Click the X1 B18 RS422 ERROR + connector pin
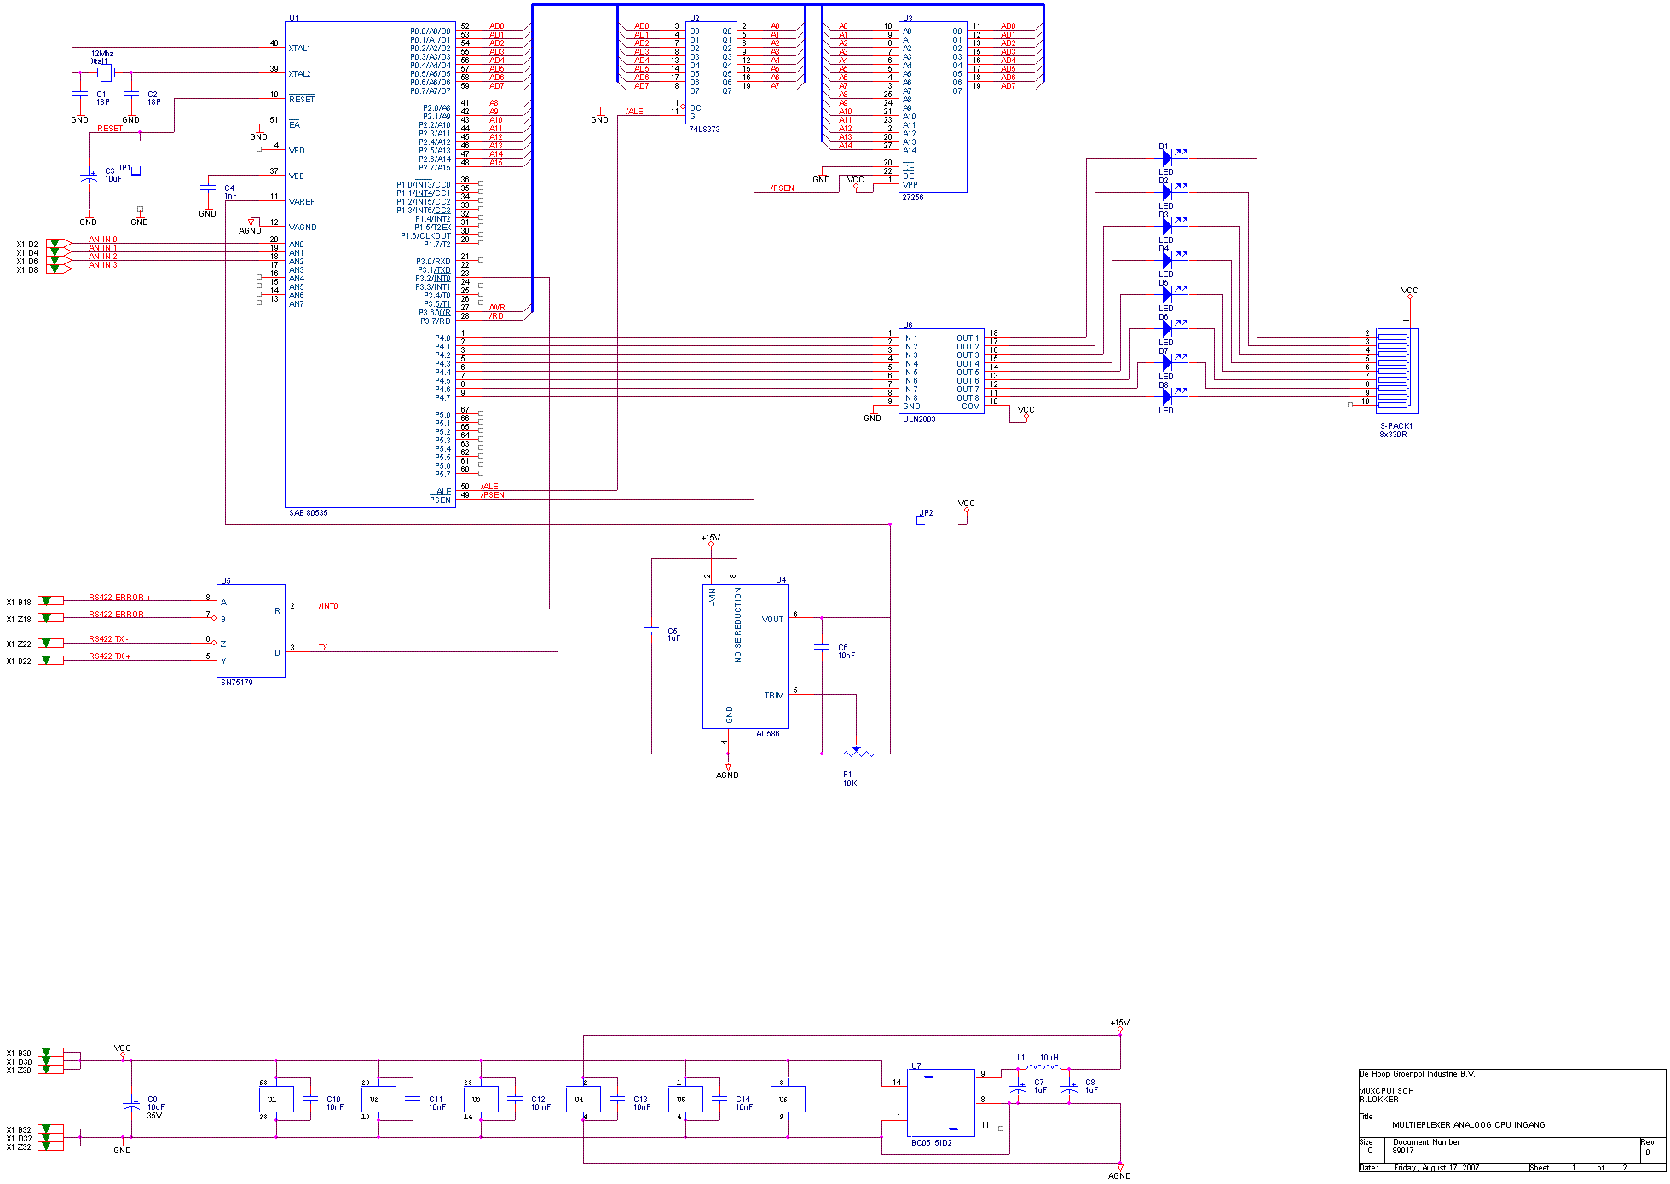 pyautogui.click(x=50, y=601)
